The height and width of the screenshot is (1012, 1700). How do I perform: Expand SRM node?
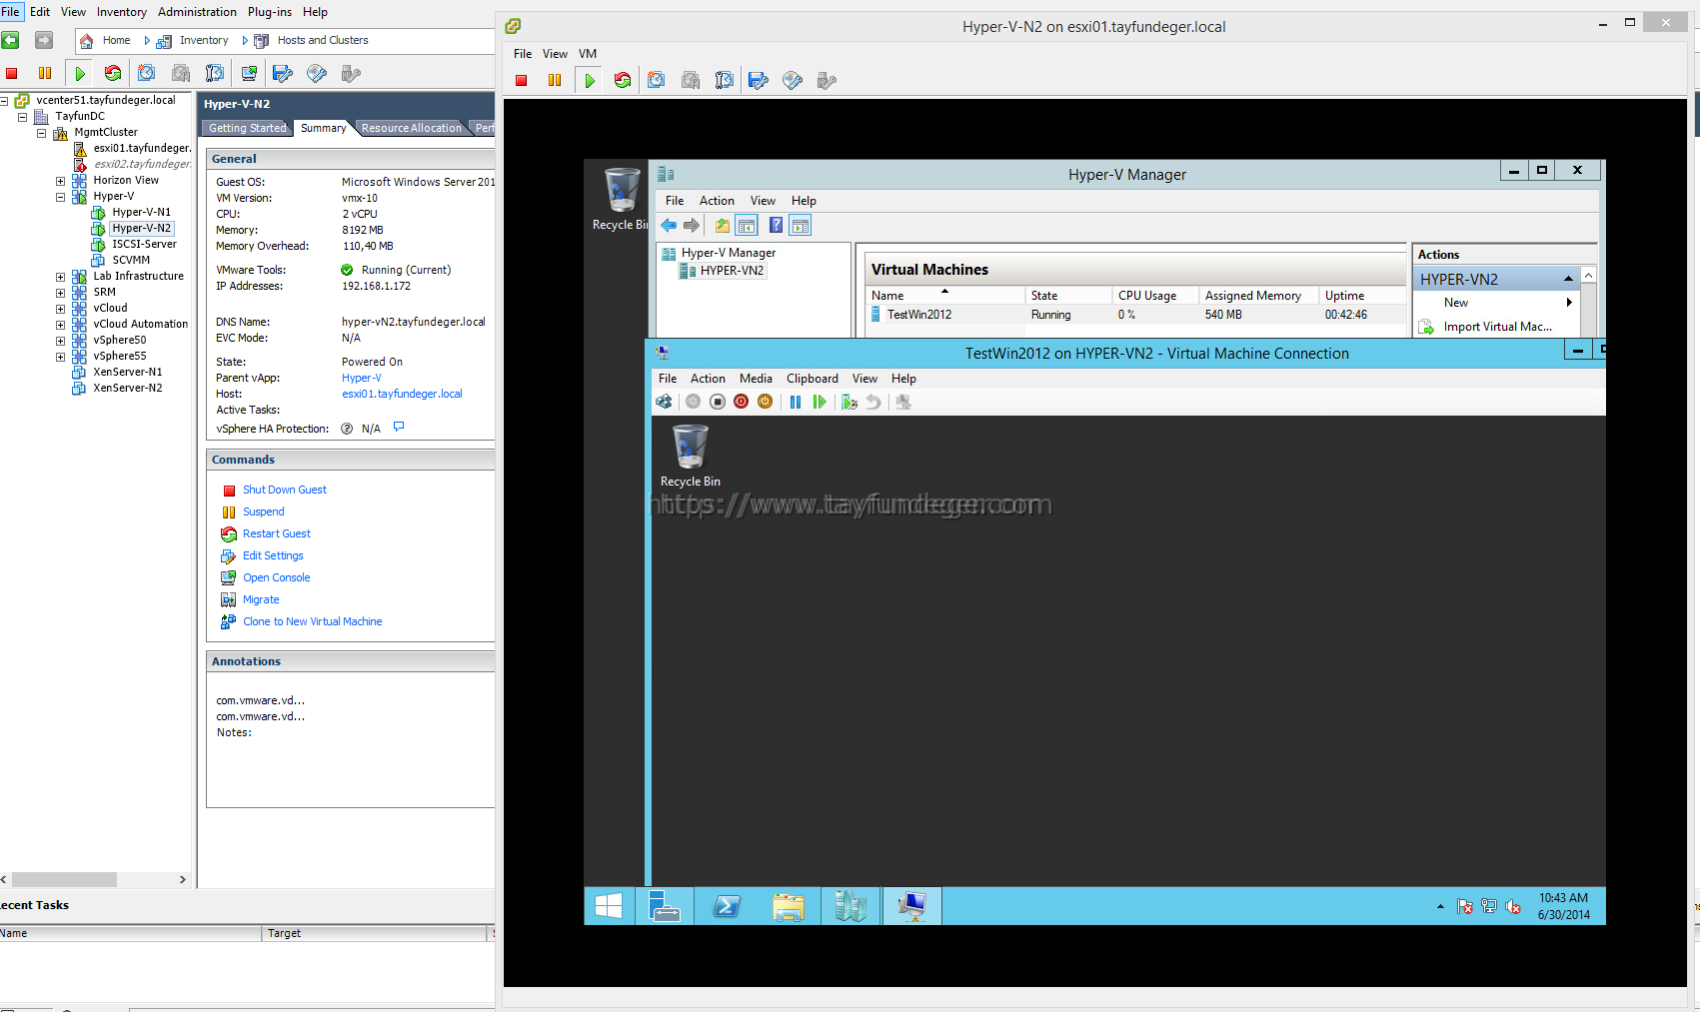click(x=60, y=293)
